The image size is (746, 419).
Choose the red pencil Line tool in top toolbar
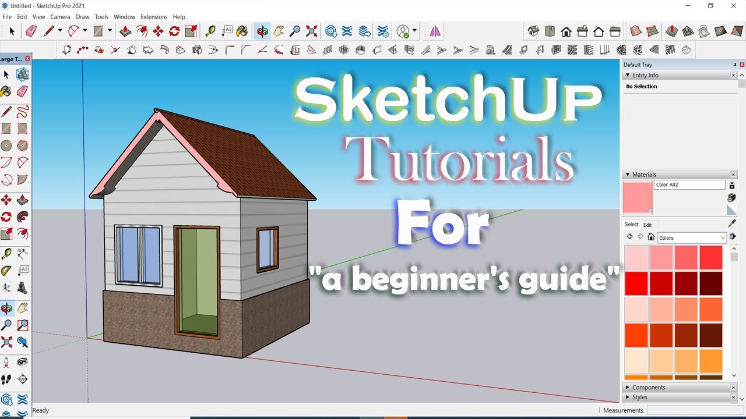pos(49,31)
